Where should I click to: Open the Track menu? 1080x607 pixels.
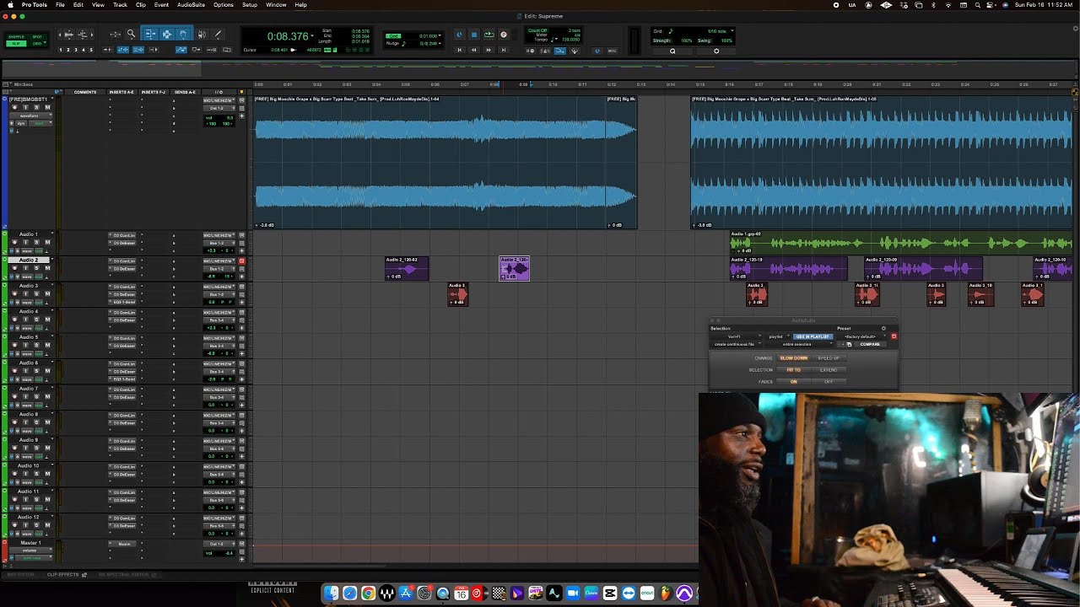point(120,5)
